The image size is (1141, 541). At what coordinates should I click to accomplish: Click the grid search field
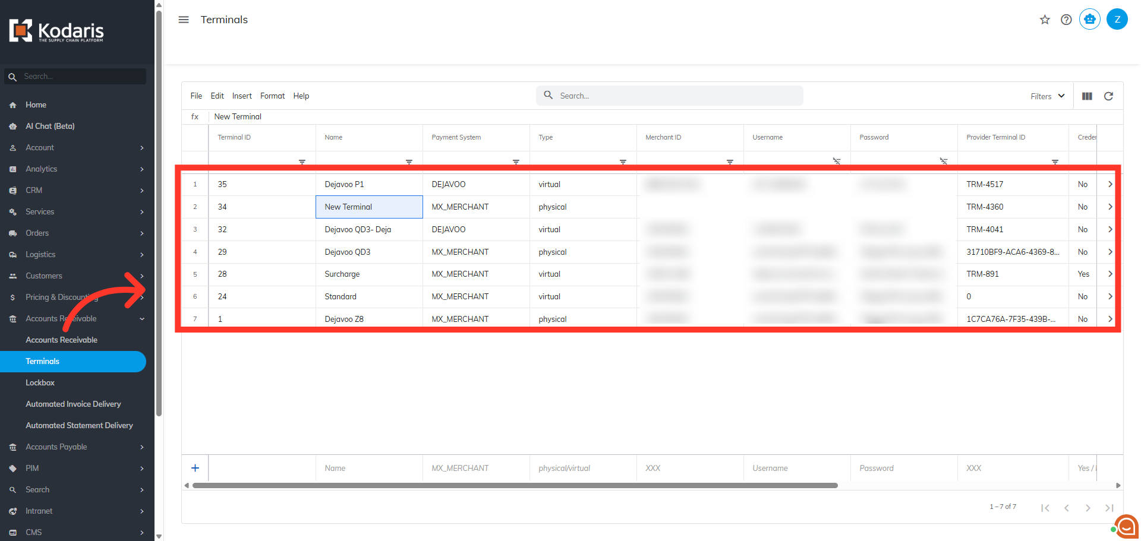670,96
